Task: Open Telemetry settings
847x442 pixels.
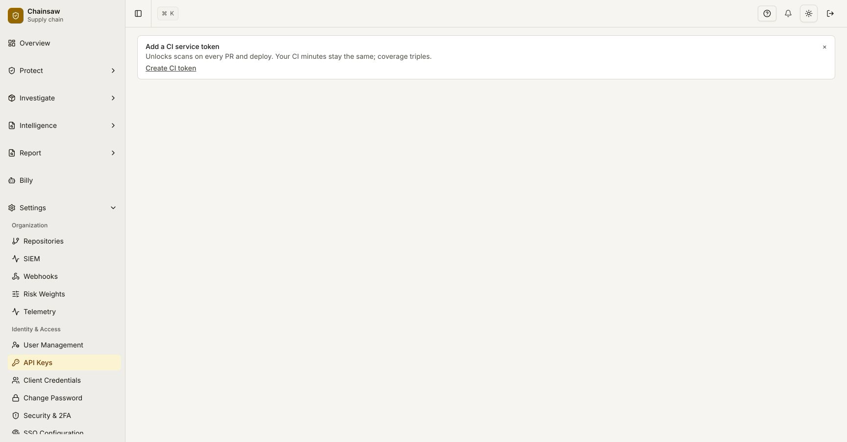Action: click(x=64, y=312)
